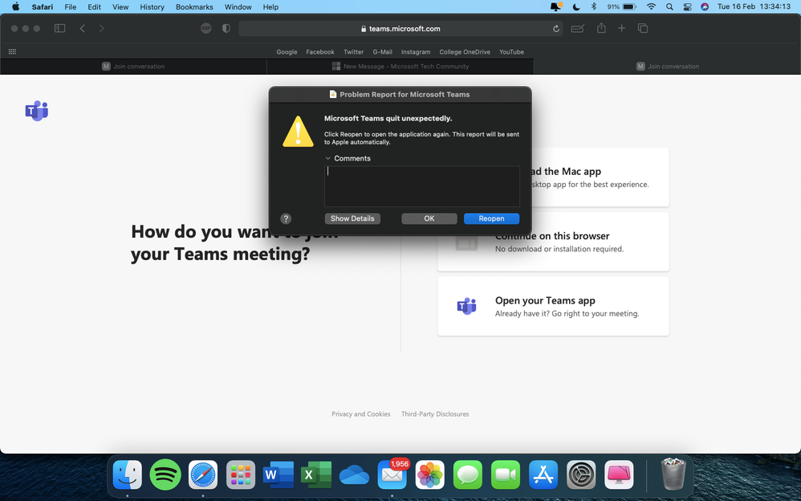Open Third-Party Disclosures link
Screen dimensions: 801x501
coord(435,414)
